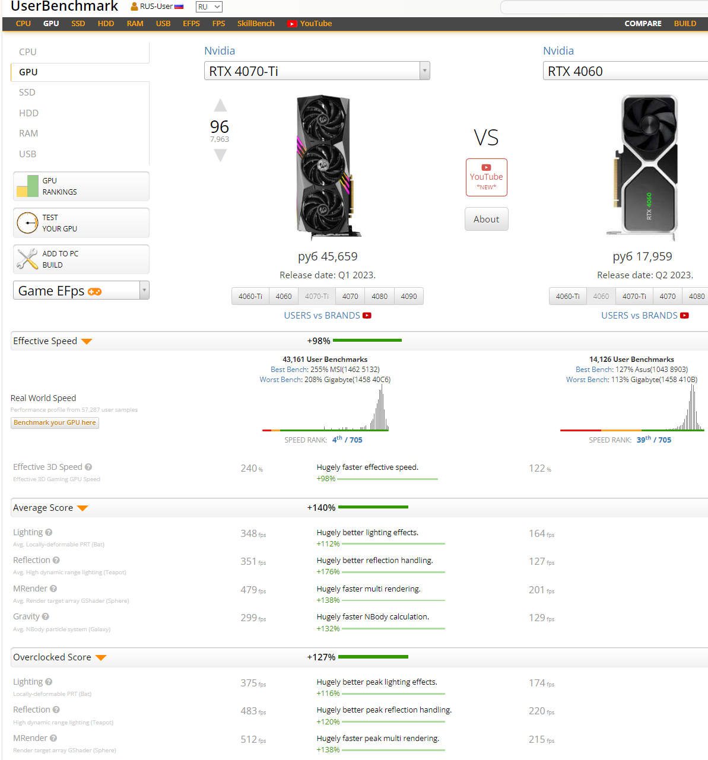Select HDD in the left sidebar
Screen dimensions: 708x760
tap(28, 113)
